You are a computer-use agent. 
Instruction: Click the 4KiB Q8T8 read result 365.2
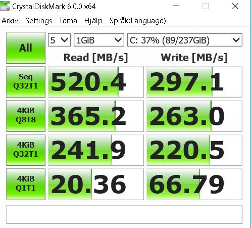pos(96,116)
